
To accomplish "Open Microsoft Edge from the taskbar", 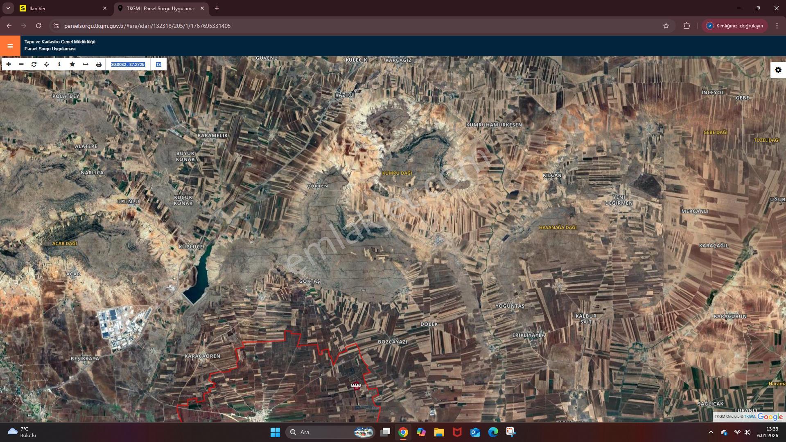I will click(493, 432).
